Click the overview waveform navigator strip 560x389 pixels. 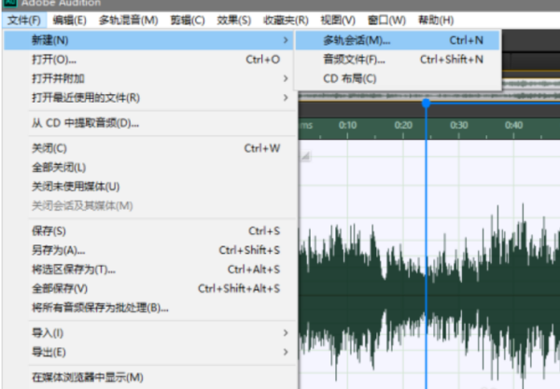(x=429, y=95)
